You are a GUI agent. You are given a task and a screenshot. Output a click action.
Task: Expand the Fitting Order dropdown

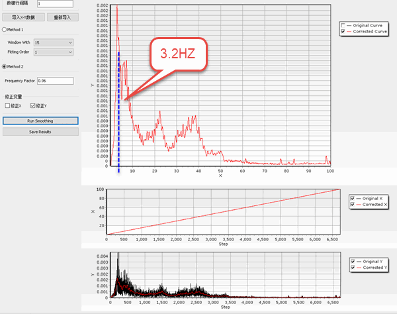coord(52,52)
